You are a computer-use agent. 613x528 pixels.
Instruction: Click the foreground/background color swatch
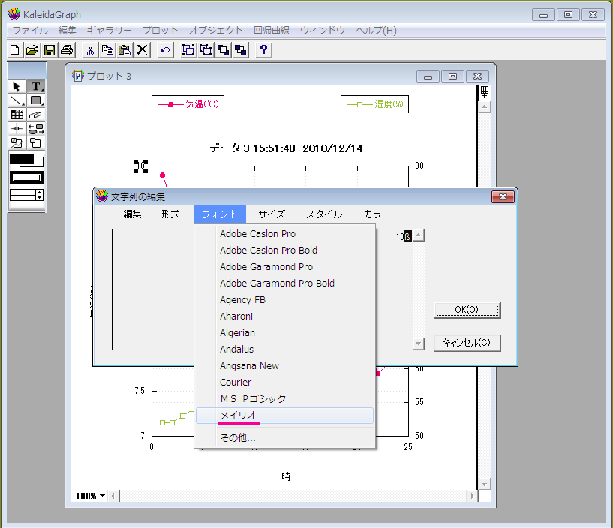click(x=26, y=160)
